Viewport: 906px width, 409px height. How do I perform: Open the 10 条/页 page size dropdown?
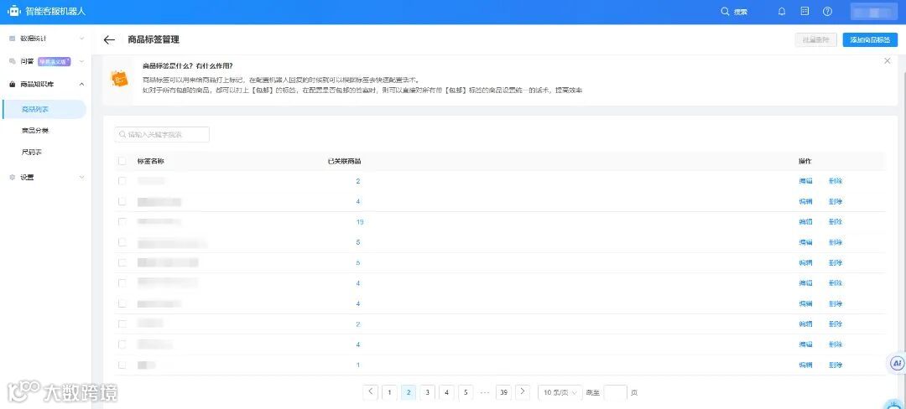(x=560, y=392)
